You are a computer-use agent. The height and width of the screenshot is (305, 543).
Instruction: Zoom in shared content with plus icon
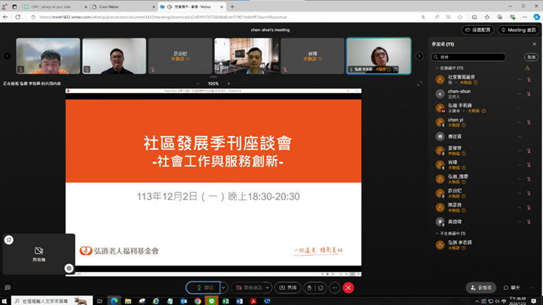[228, 84]
